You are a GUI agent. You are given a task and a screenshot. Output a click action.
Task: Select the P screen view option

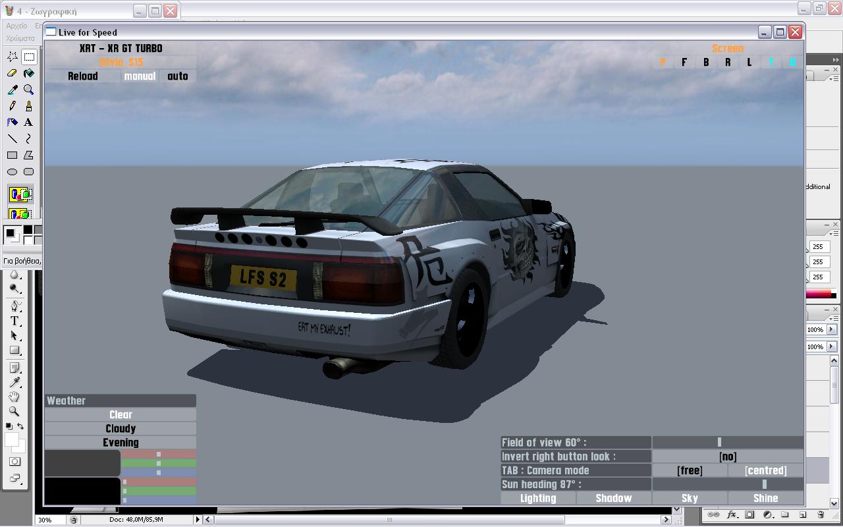click(663, 62)
